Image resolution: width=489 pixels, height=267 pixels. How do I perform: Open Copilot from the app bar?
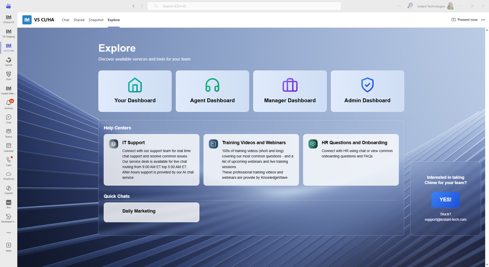tap(9, 190)
